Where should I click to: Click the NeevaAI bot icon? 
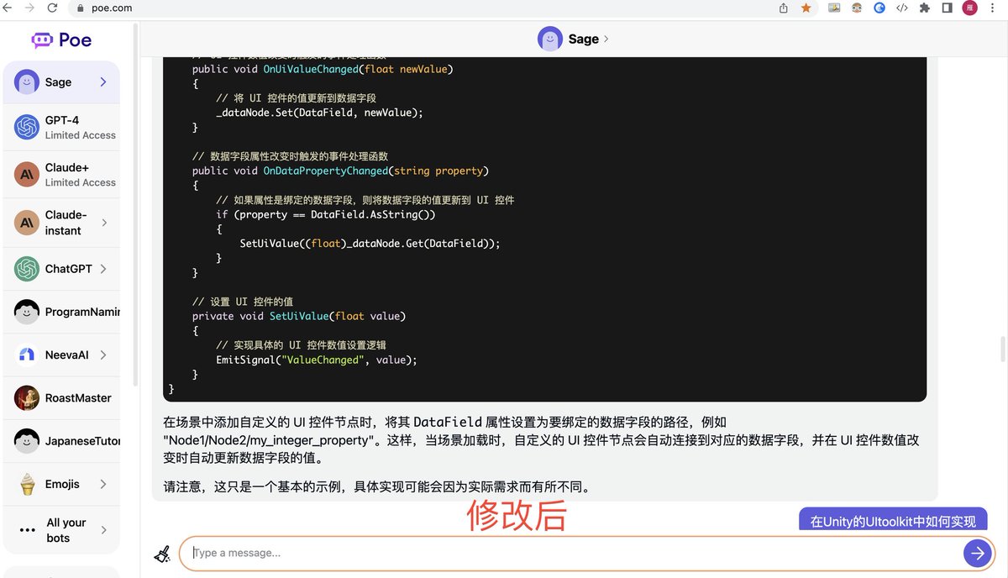[x=27, y=355]
